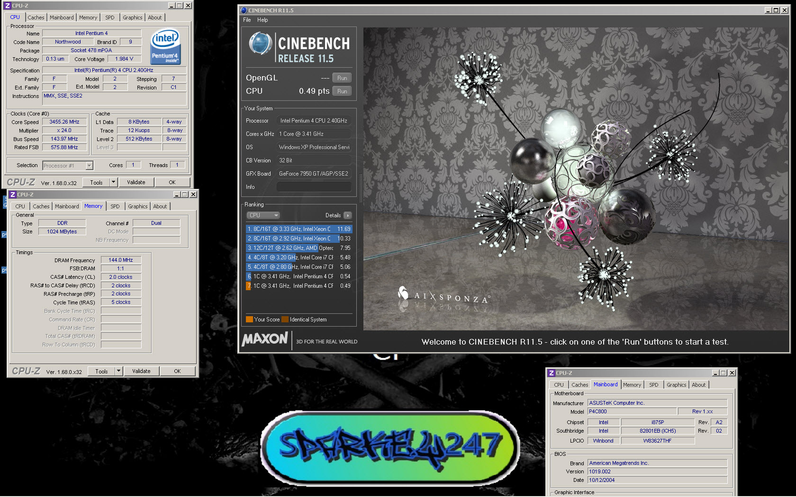This screenshot has width=796, height=497.
Task: Open the File menu in Cinebench
Action: pos(247,20)
